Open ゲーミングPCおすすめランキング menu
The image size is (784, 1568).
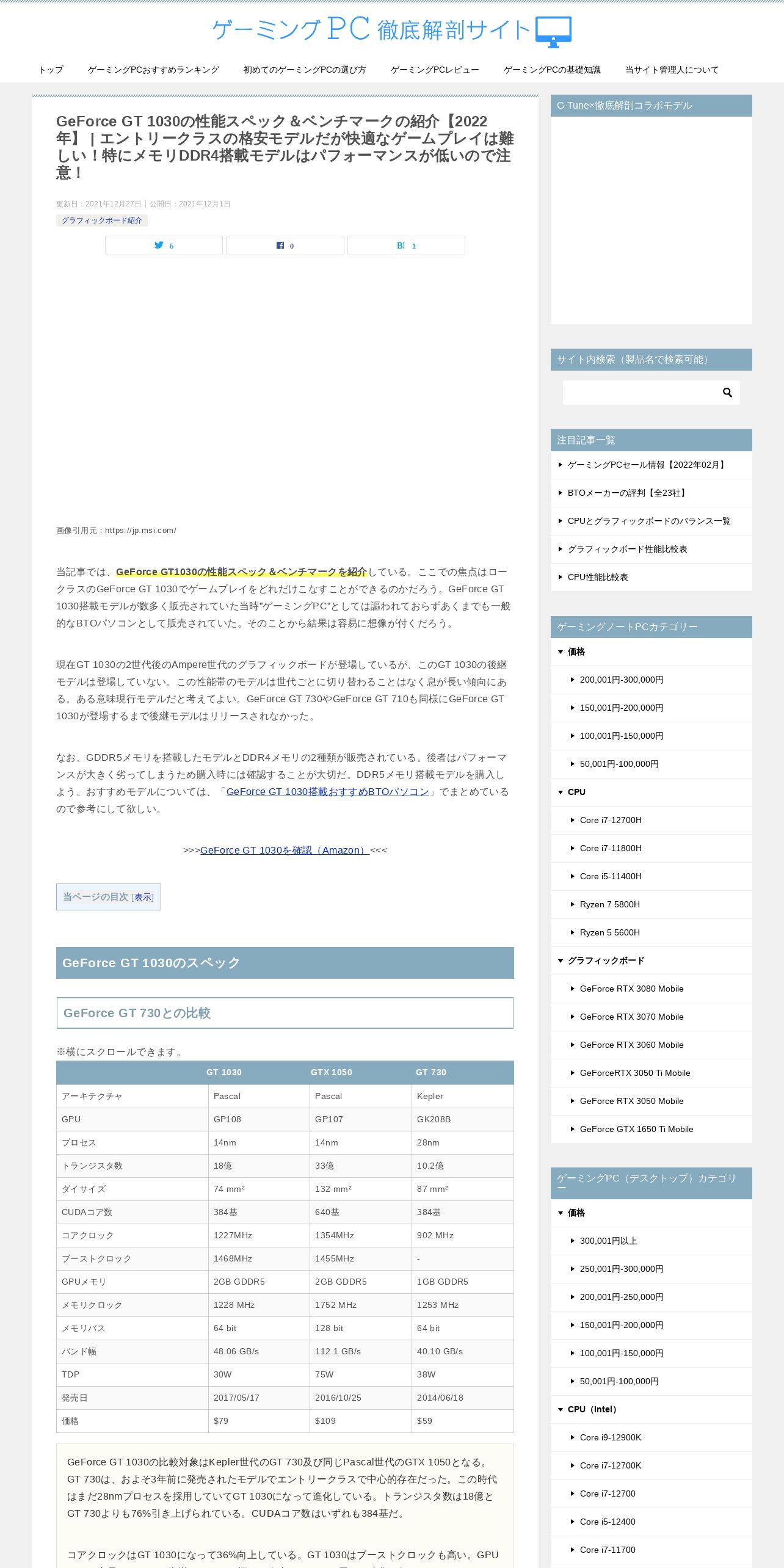[153, 70]
